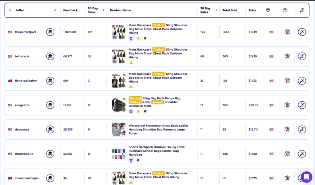Viewport: 315px width, 185px height.
Task: Open seller telitetech
Action: (x=22, y=56)
